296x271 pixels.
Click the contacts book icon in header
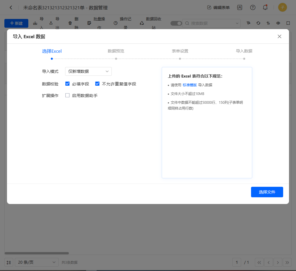pyautogui.click(x=240, y=8)
